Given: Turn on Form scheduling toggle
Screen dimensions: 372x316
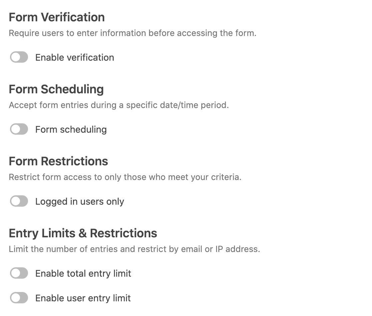Looking at the screenshot, I should coord(19,129).
